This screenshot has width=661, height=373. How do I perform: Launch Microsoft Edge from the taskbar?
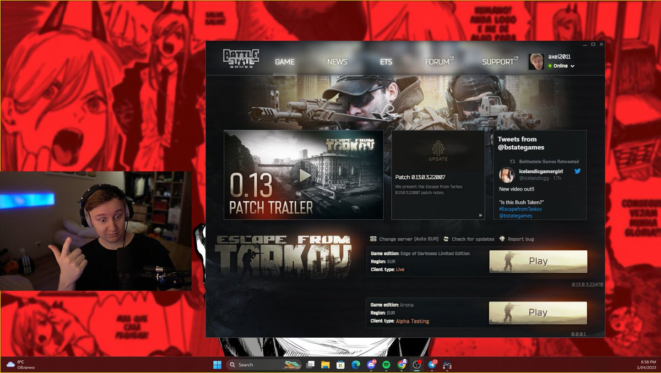[356, 364]
